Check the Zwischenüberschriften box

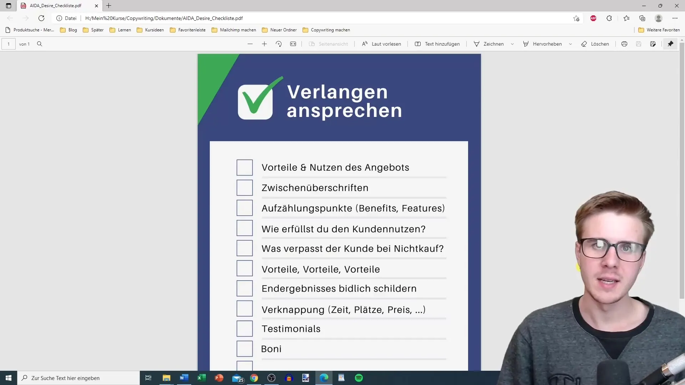pos(245,188)
